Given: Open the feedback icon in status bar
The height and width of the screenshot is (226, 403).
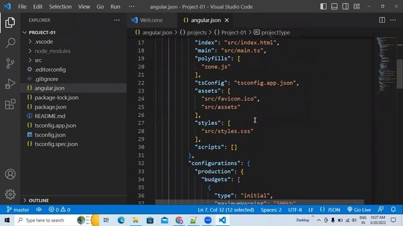Looking at the screenshot, I should click(381, 209).
